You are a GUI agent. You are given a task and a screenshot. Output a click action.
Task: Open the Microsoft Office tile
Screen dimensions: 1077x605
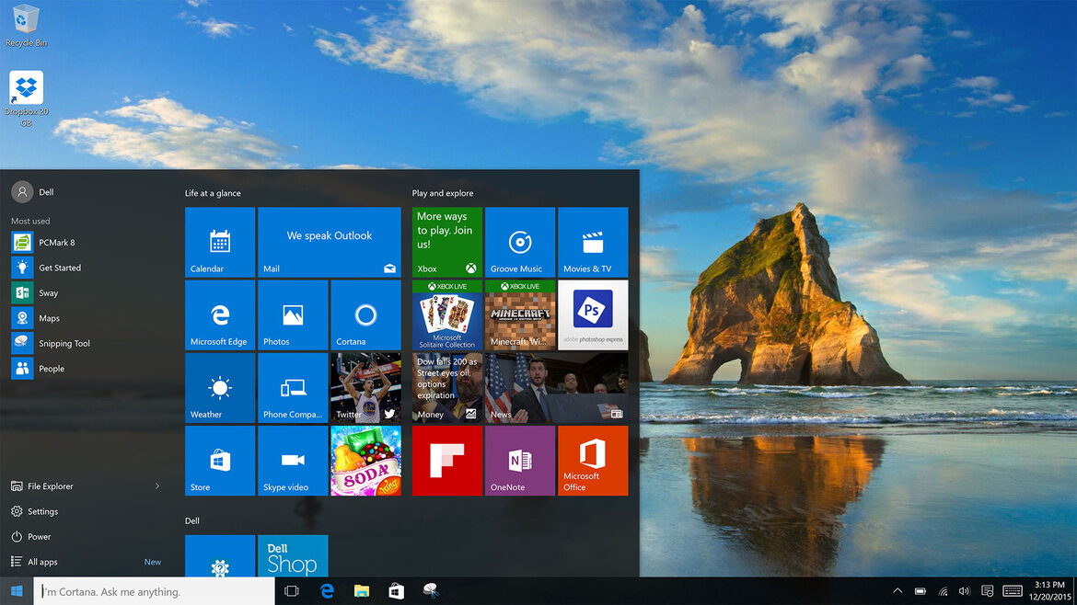point(593,461)
